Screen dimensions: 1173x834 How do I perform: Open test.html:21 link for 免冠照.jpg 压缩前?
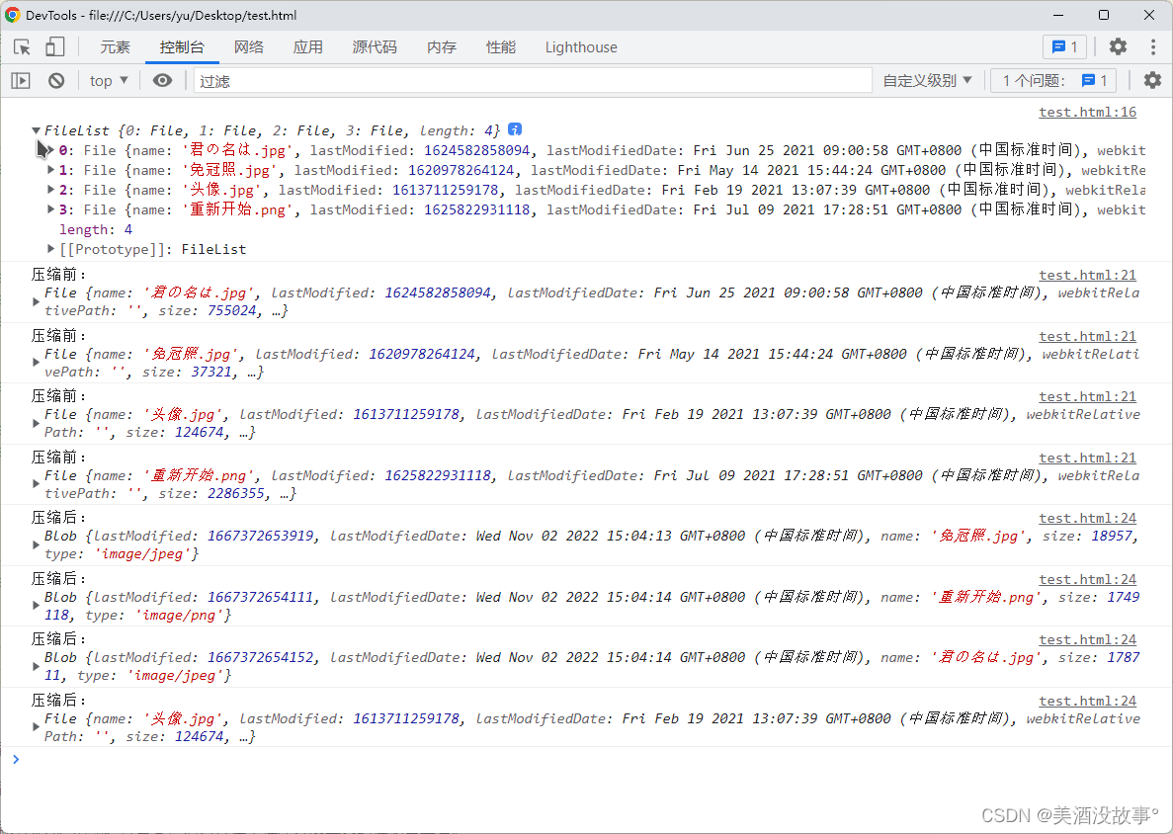pos(1088,337)
